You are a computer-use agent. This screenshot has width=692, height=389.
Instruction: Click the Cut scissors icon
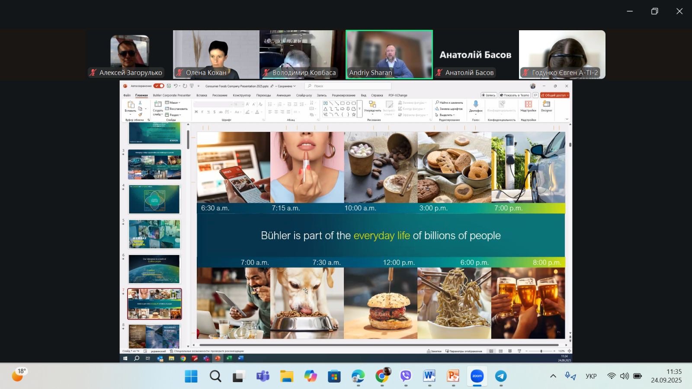click(x=140, y=103)
